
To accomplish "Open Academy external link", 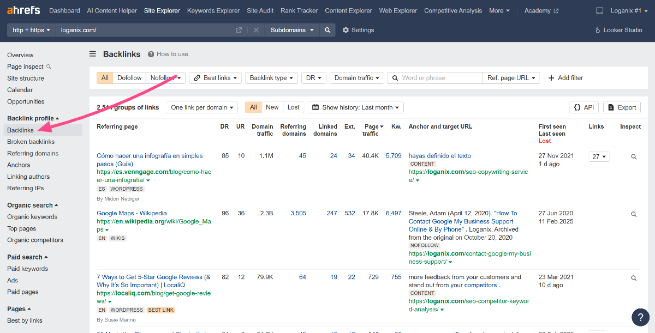I will (541, 10).
